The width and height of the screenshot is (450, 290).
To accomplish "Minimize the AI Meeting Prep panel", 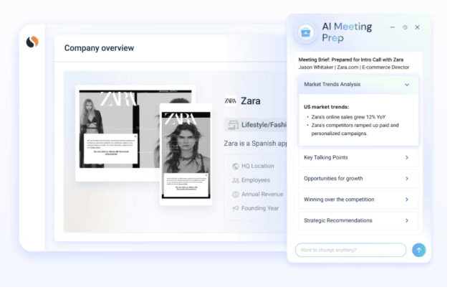I will point(392,27).
